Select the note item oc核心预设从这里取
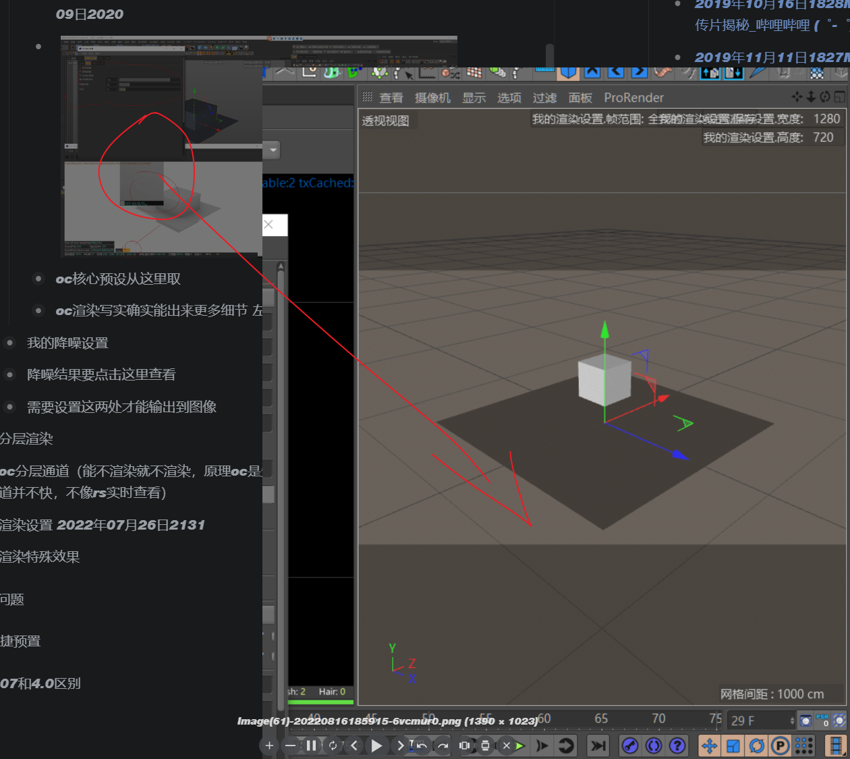 click(118, 279)
